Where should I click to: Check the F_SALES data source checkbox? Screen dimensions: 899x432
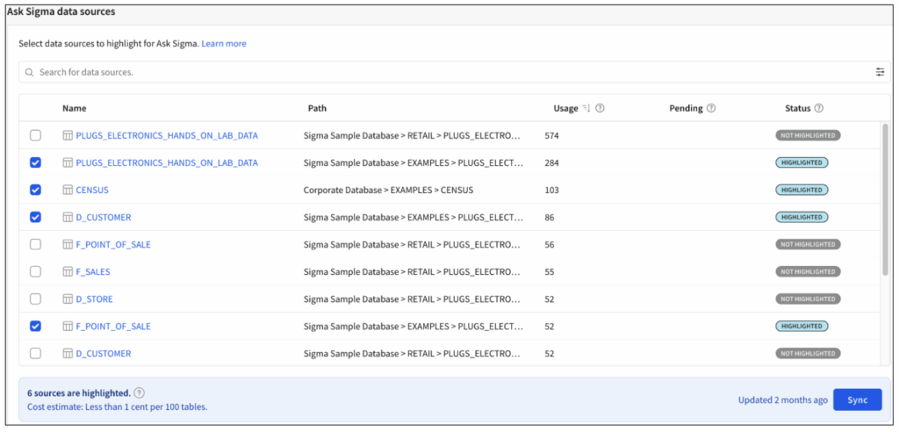[35, 272]
